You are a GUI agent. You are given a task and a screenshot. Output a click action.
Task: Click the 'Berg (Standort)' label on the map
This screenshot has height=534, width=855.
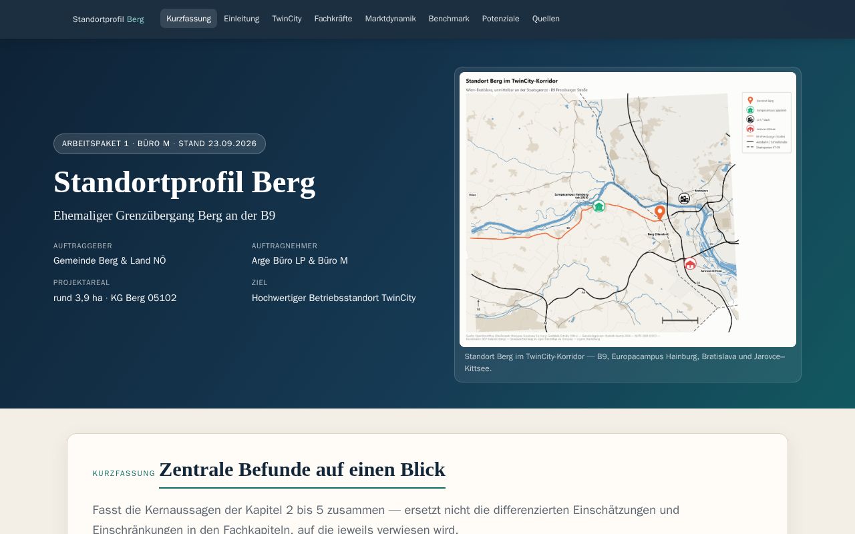point(659,234)
